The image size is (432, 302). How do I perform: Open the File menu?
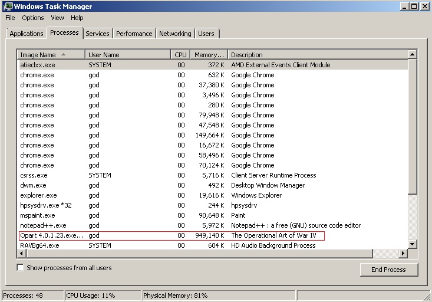click(10, 18)
